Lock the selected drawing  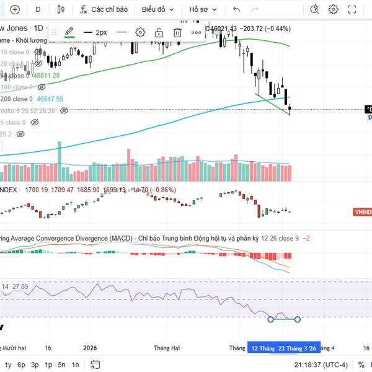tap(159, 32)
